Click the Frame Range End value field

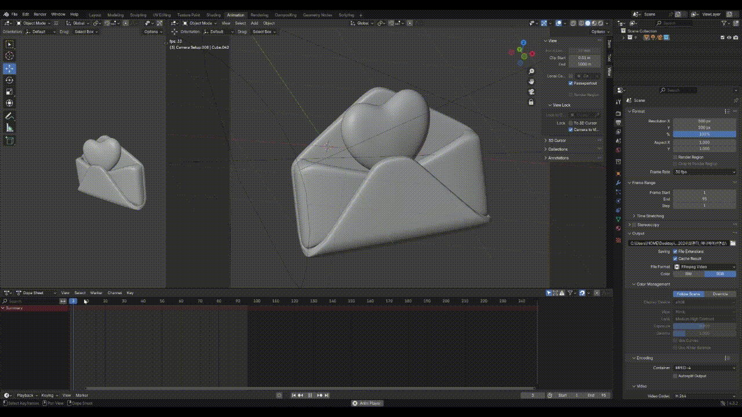(x=704, y=199)
